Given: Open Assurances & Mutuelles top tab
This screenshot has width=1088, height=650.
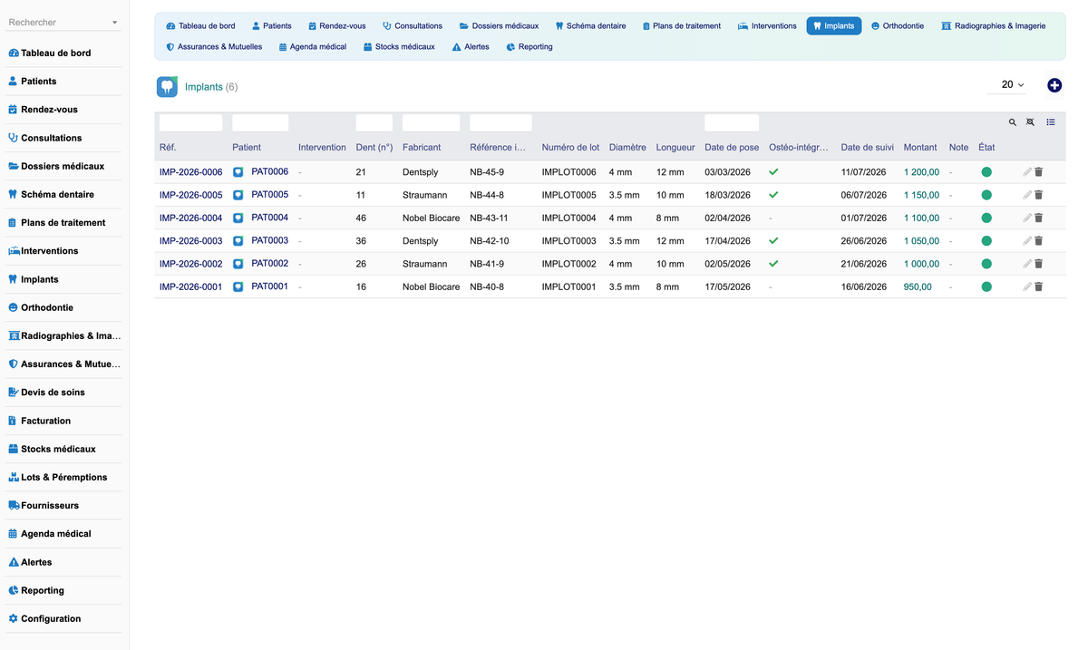Looking at the screenshot, I should [x=214, y=46].
